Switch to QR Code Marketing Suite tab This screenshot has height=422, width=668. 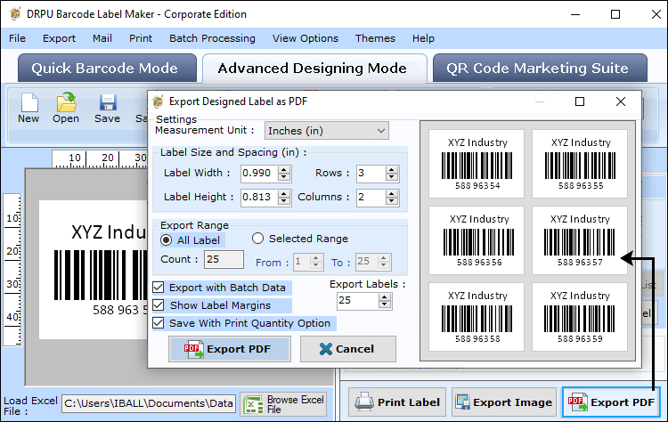540,69
